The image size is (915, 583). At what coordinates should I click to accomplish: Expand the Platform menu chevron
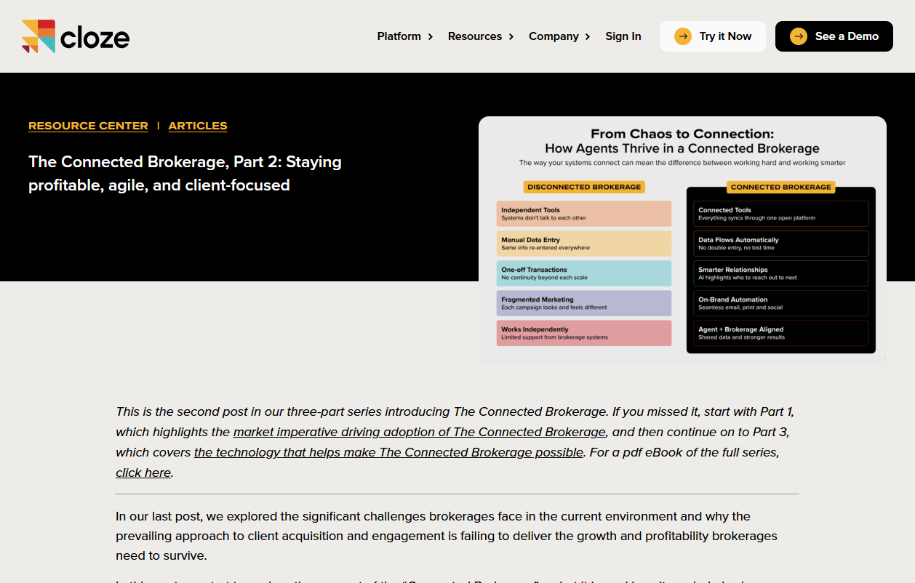point(431,36)
